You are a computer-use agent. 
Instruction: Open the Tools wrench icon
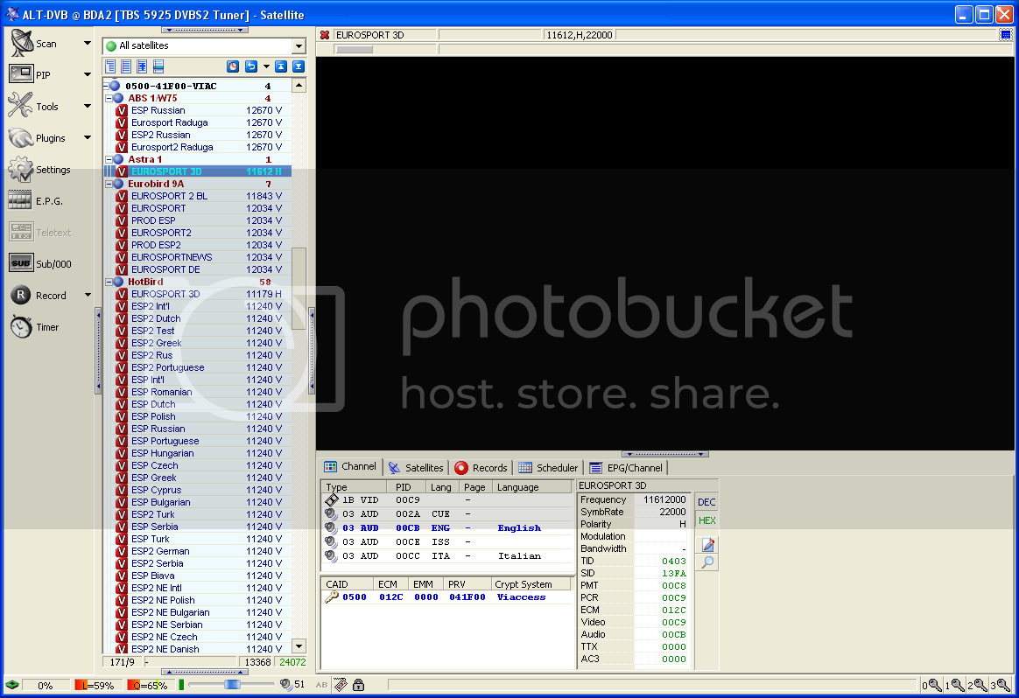pyautogui.click(x=20, y=106)
